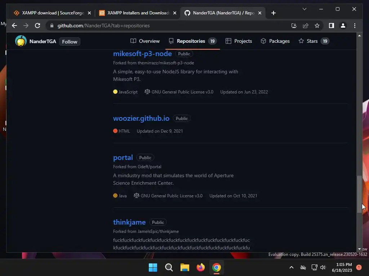Click the page scrollbar thumb
This screenshot has width=369, height=276.
359,194
